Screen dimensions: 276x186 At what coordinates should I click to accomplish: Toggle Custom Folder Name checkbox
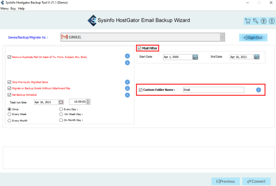point(141,90)
